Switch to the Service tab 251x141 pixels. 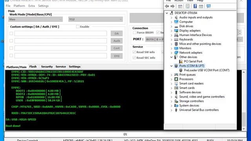click(61, 67)
